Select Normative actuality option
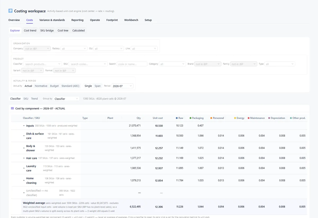318x218 pixels. pos(41,86)
